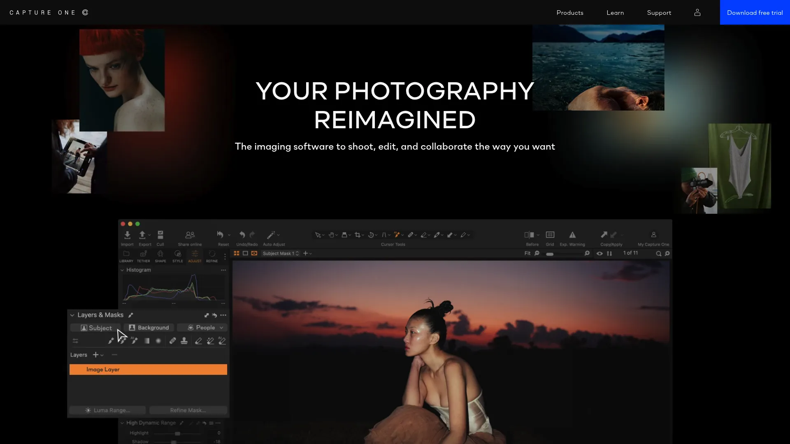Click the Background mask button
Viewport: 790px width, 444px height.
coord(149,328)
